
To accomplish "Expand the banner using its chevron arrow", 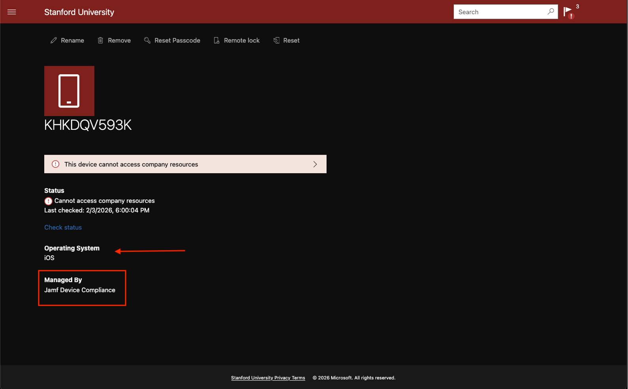I will click(315, 164).
